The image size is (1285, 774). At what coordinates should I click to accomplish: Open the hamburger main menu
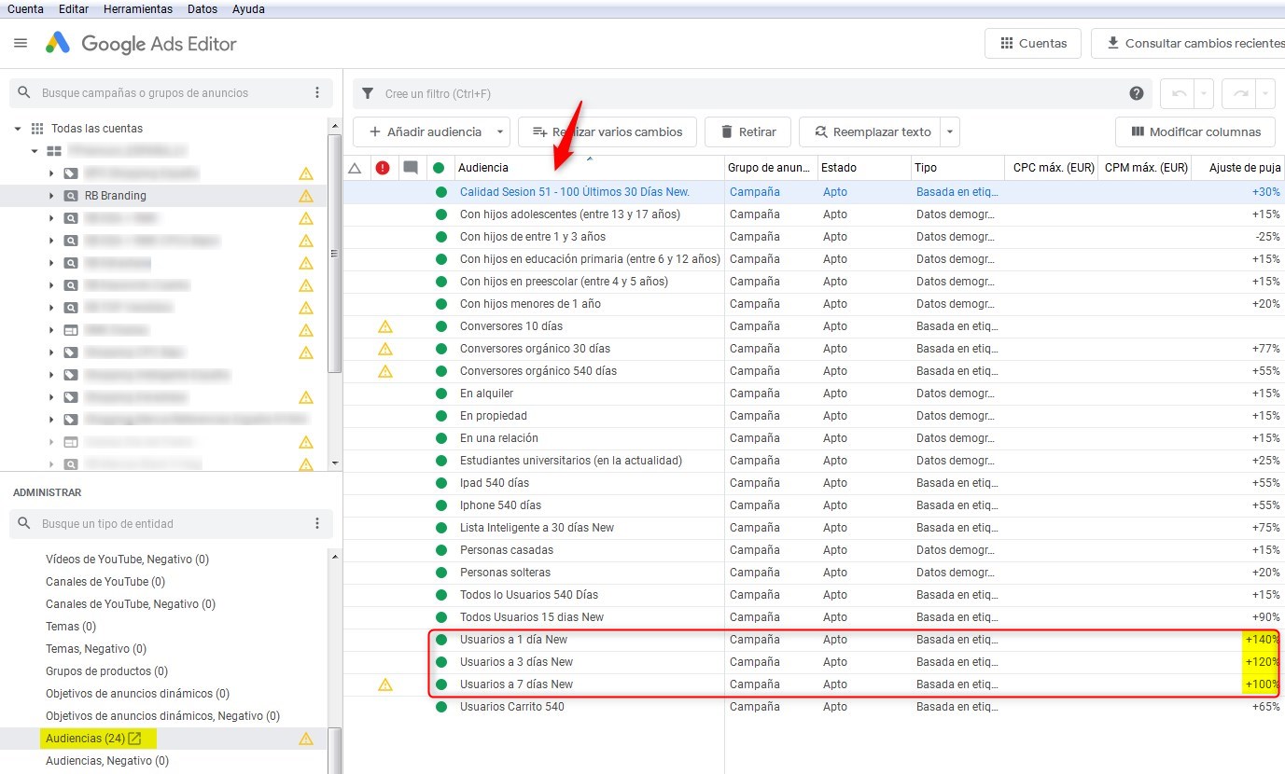click(21, 44)
